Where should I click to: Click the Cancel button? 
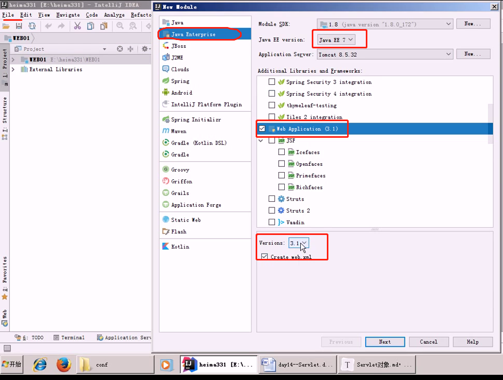[x=429, y=342]
